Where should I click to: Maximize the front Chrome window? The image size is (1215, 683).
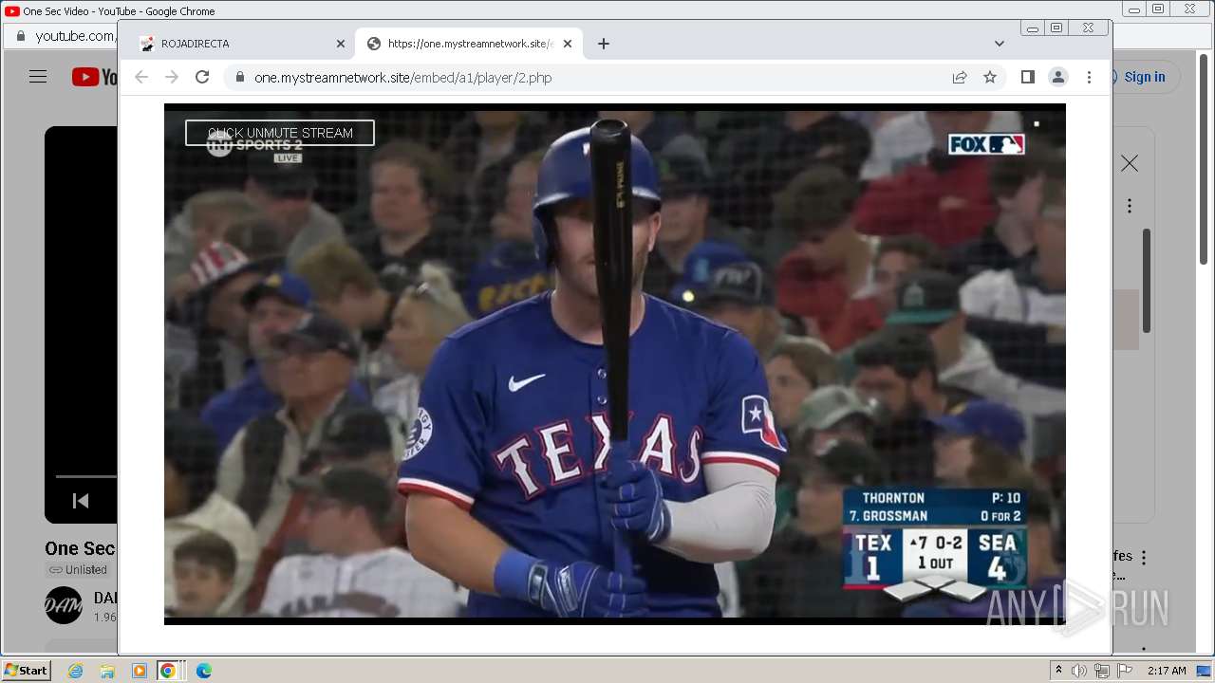click(1056, 28)
